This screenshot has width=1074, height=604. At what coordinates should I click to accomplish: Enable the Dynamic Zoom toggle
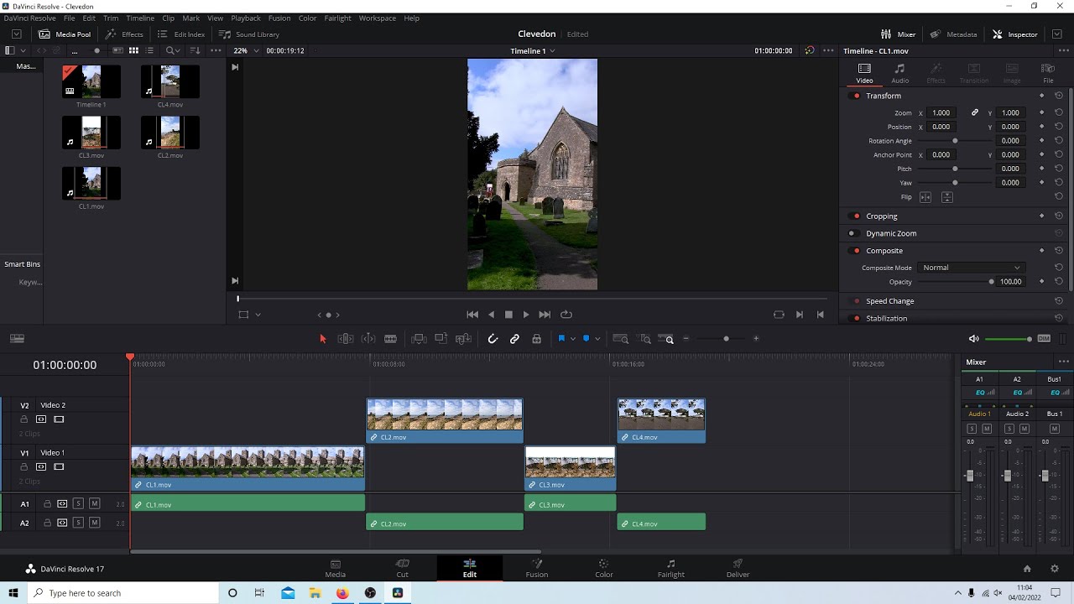tap(852, 233)
